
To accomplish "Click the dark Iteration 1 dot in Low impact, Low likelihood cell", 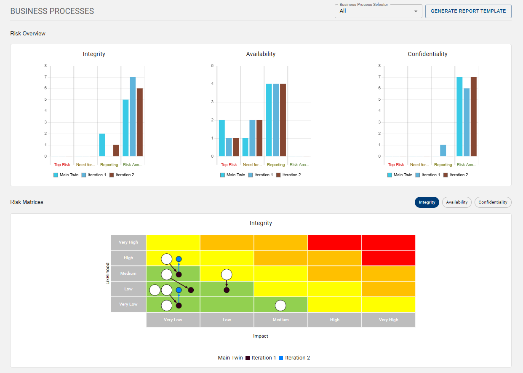I will [x=227, y=290].
